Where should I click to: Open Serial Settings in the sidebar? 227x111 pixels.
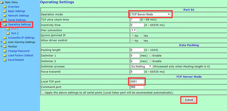pos(17,20)
